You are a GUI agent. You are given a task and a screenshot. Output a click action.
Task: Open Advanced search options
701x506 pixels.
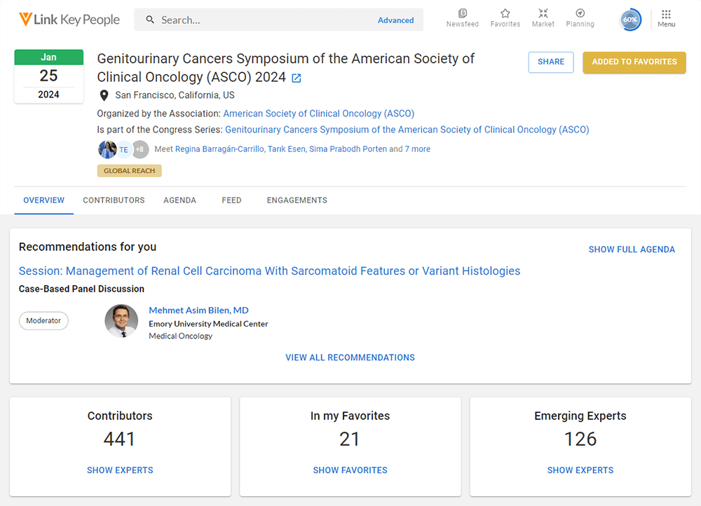click(x=395, y=20)
